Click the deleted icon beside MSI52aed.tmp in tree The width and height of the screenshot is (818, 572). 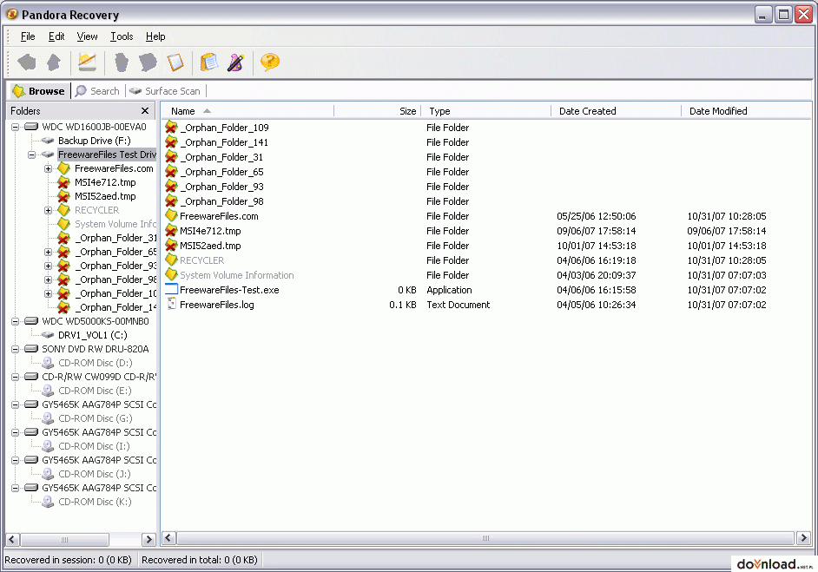pos(63,196)
